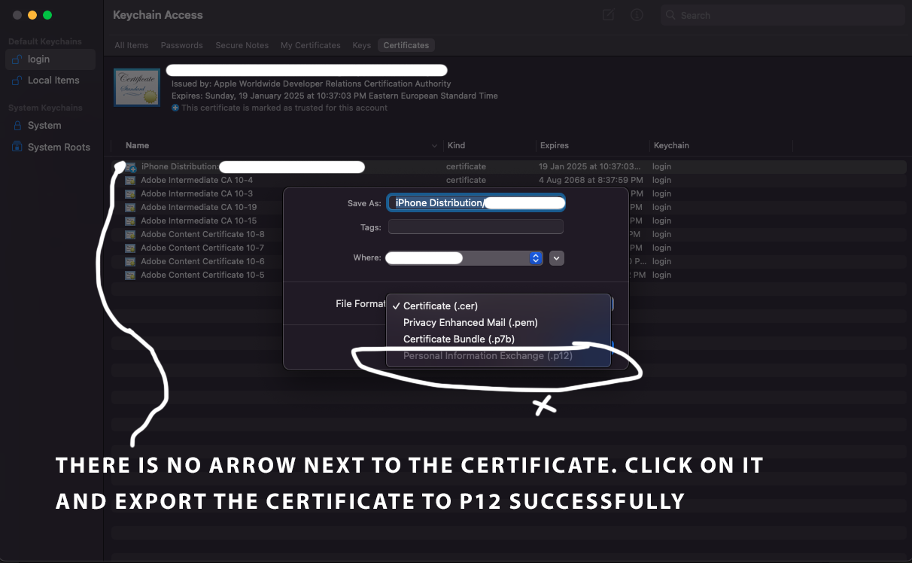The image size is (912, 563).
Task: Sort the list by the Kind column
Action: coord(457,145)
